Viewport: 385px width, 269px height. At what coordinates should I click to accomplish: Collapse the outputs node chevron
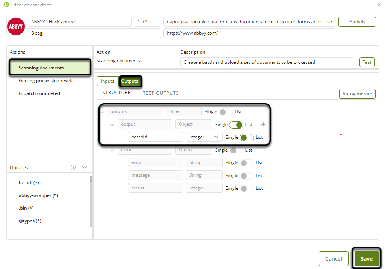pos(102,112)
